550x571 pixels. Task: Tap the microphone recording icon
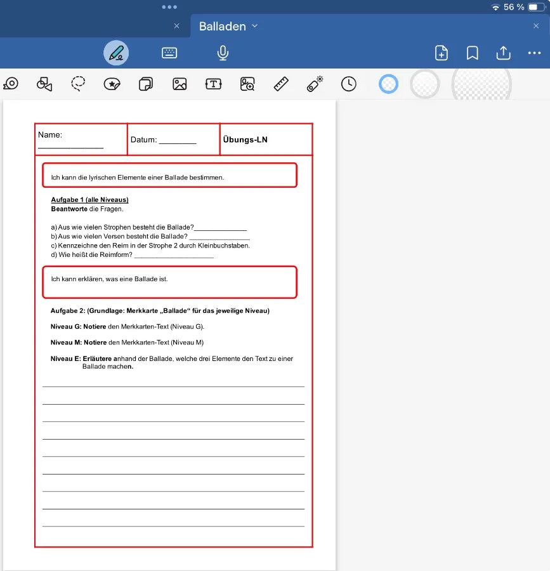[x=223, y=53]
